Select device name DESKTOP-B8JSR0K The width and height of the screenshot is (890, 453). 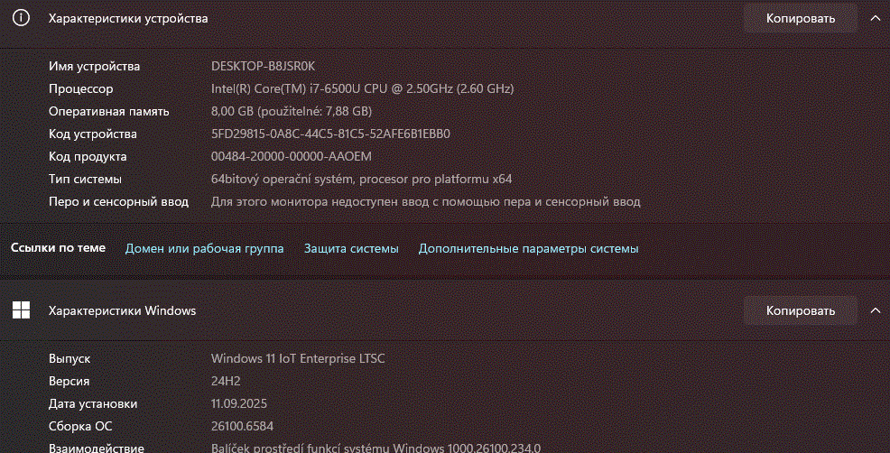[x=263, y=66]
